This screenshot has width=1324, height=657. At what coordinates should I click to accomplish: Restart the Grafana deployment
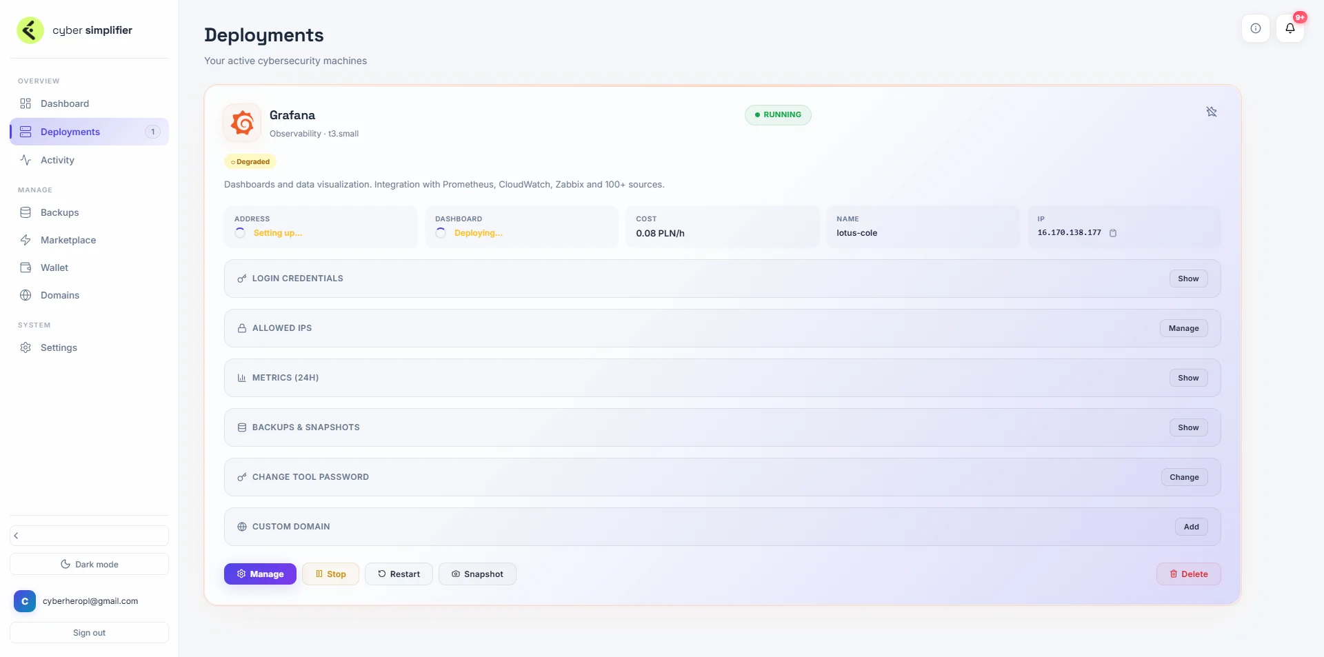[399, 574]
